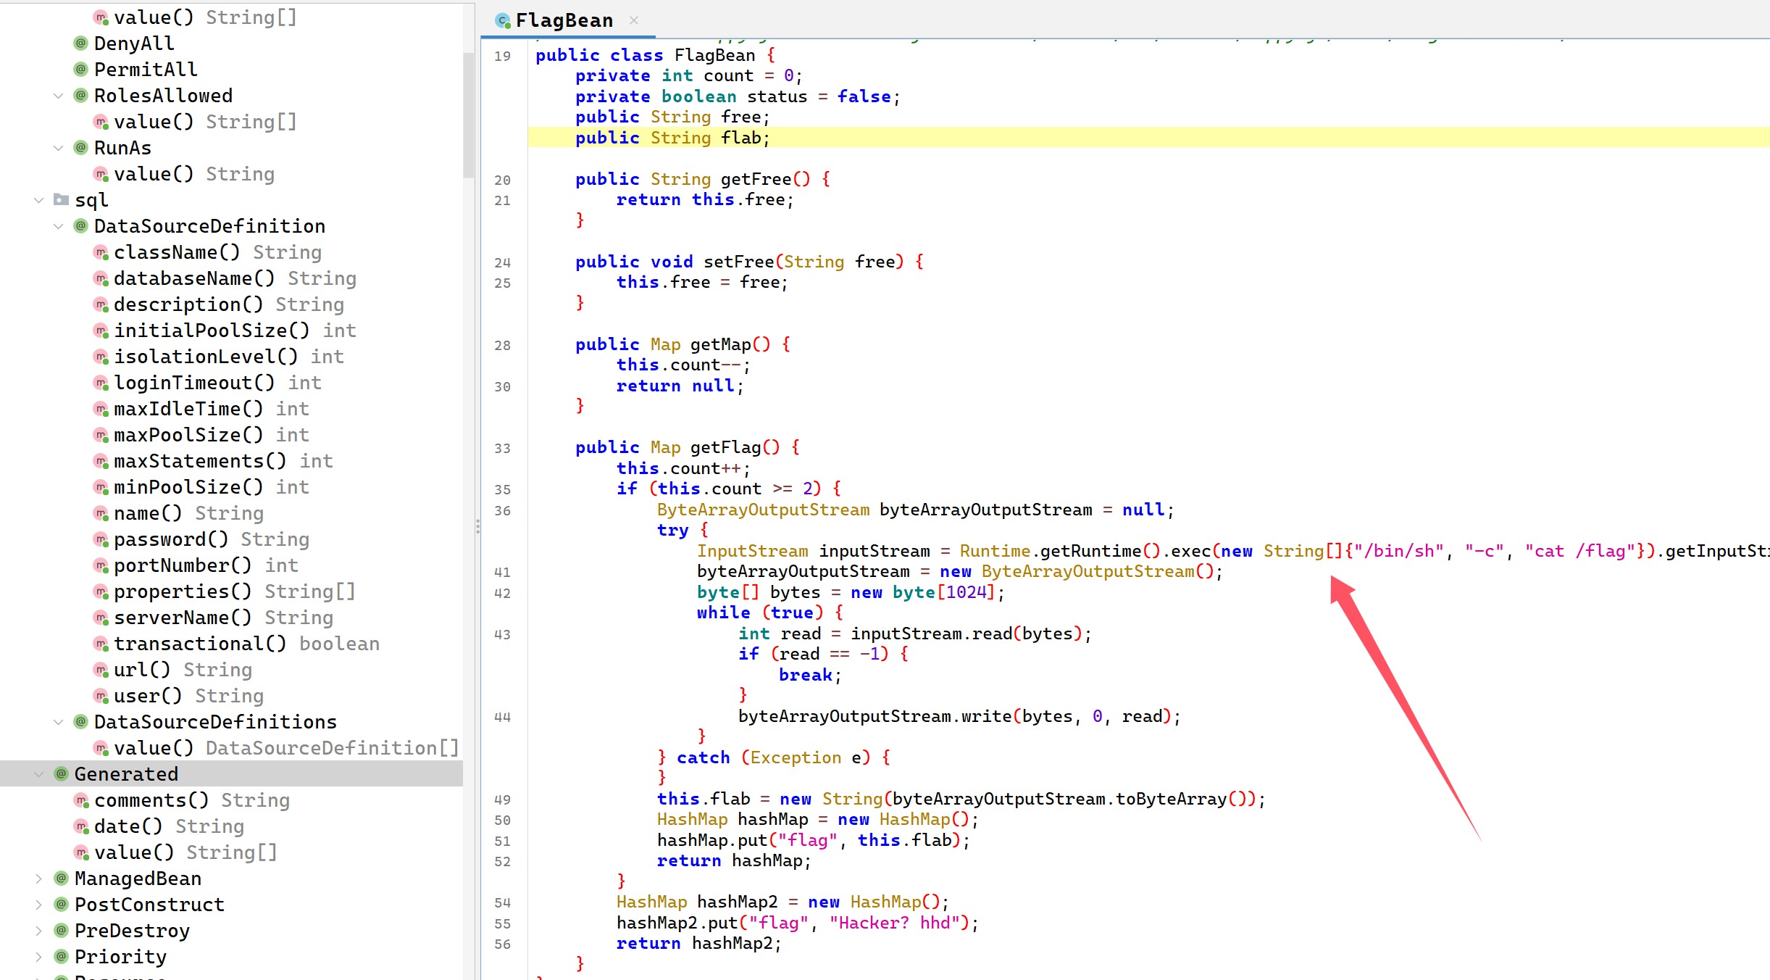Click the PermitAll annotation icon

[x=81, y=70]
